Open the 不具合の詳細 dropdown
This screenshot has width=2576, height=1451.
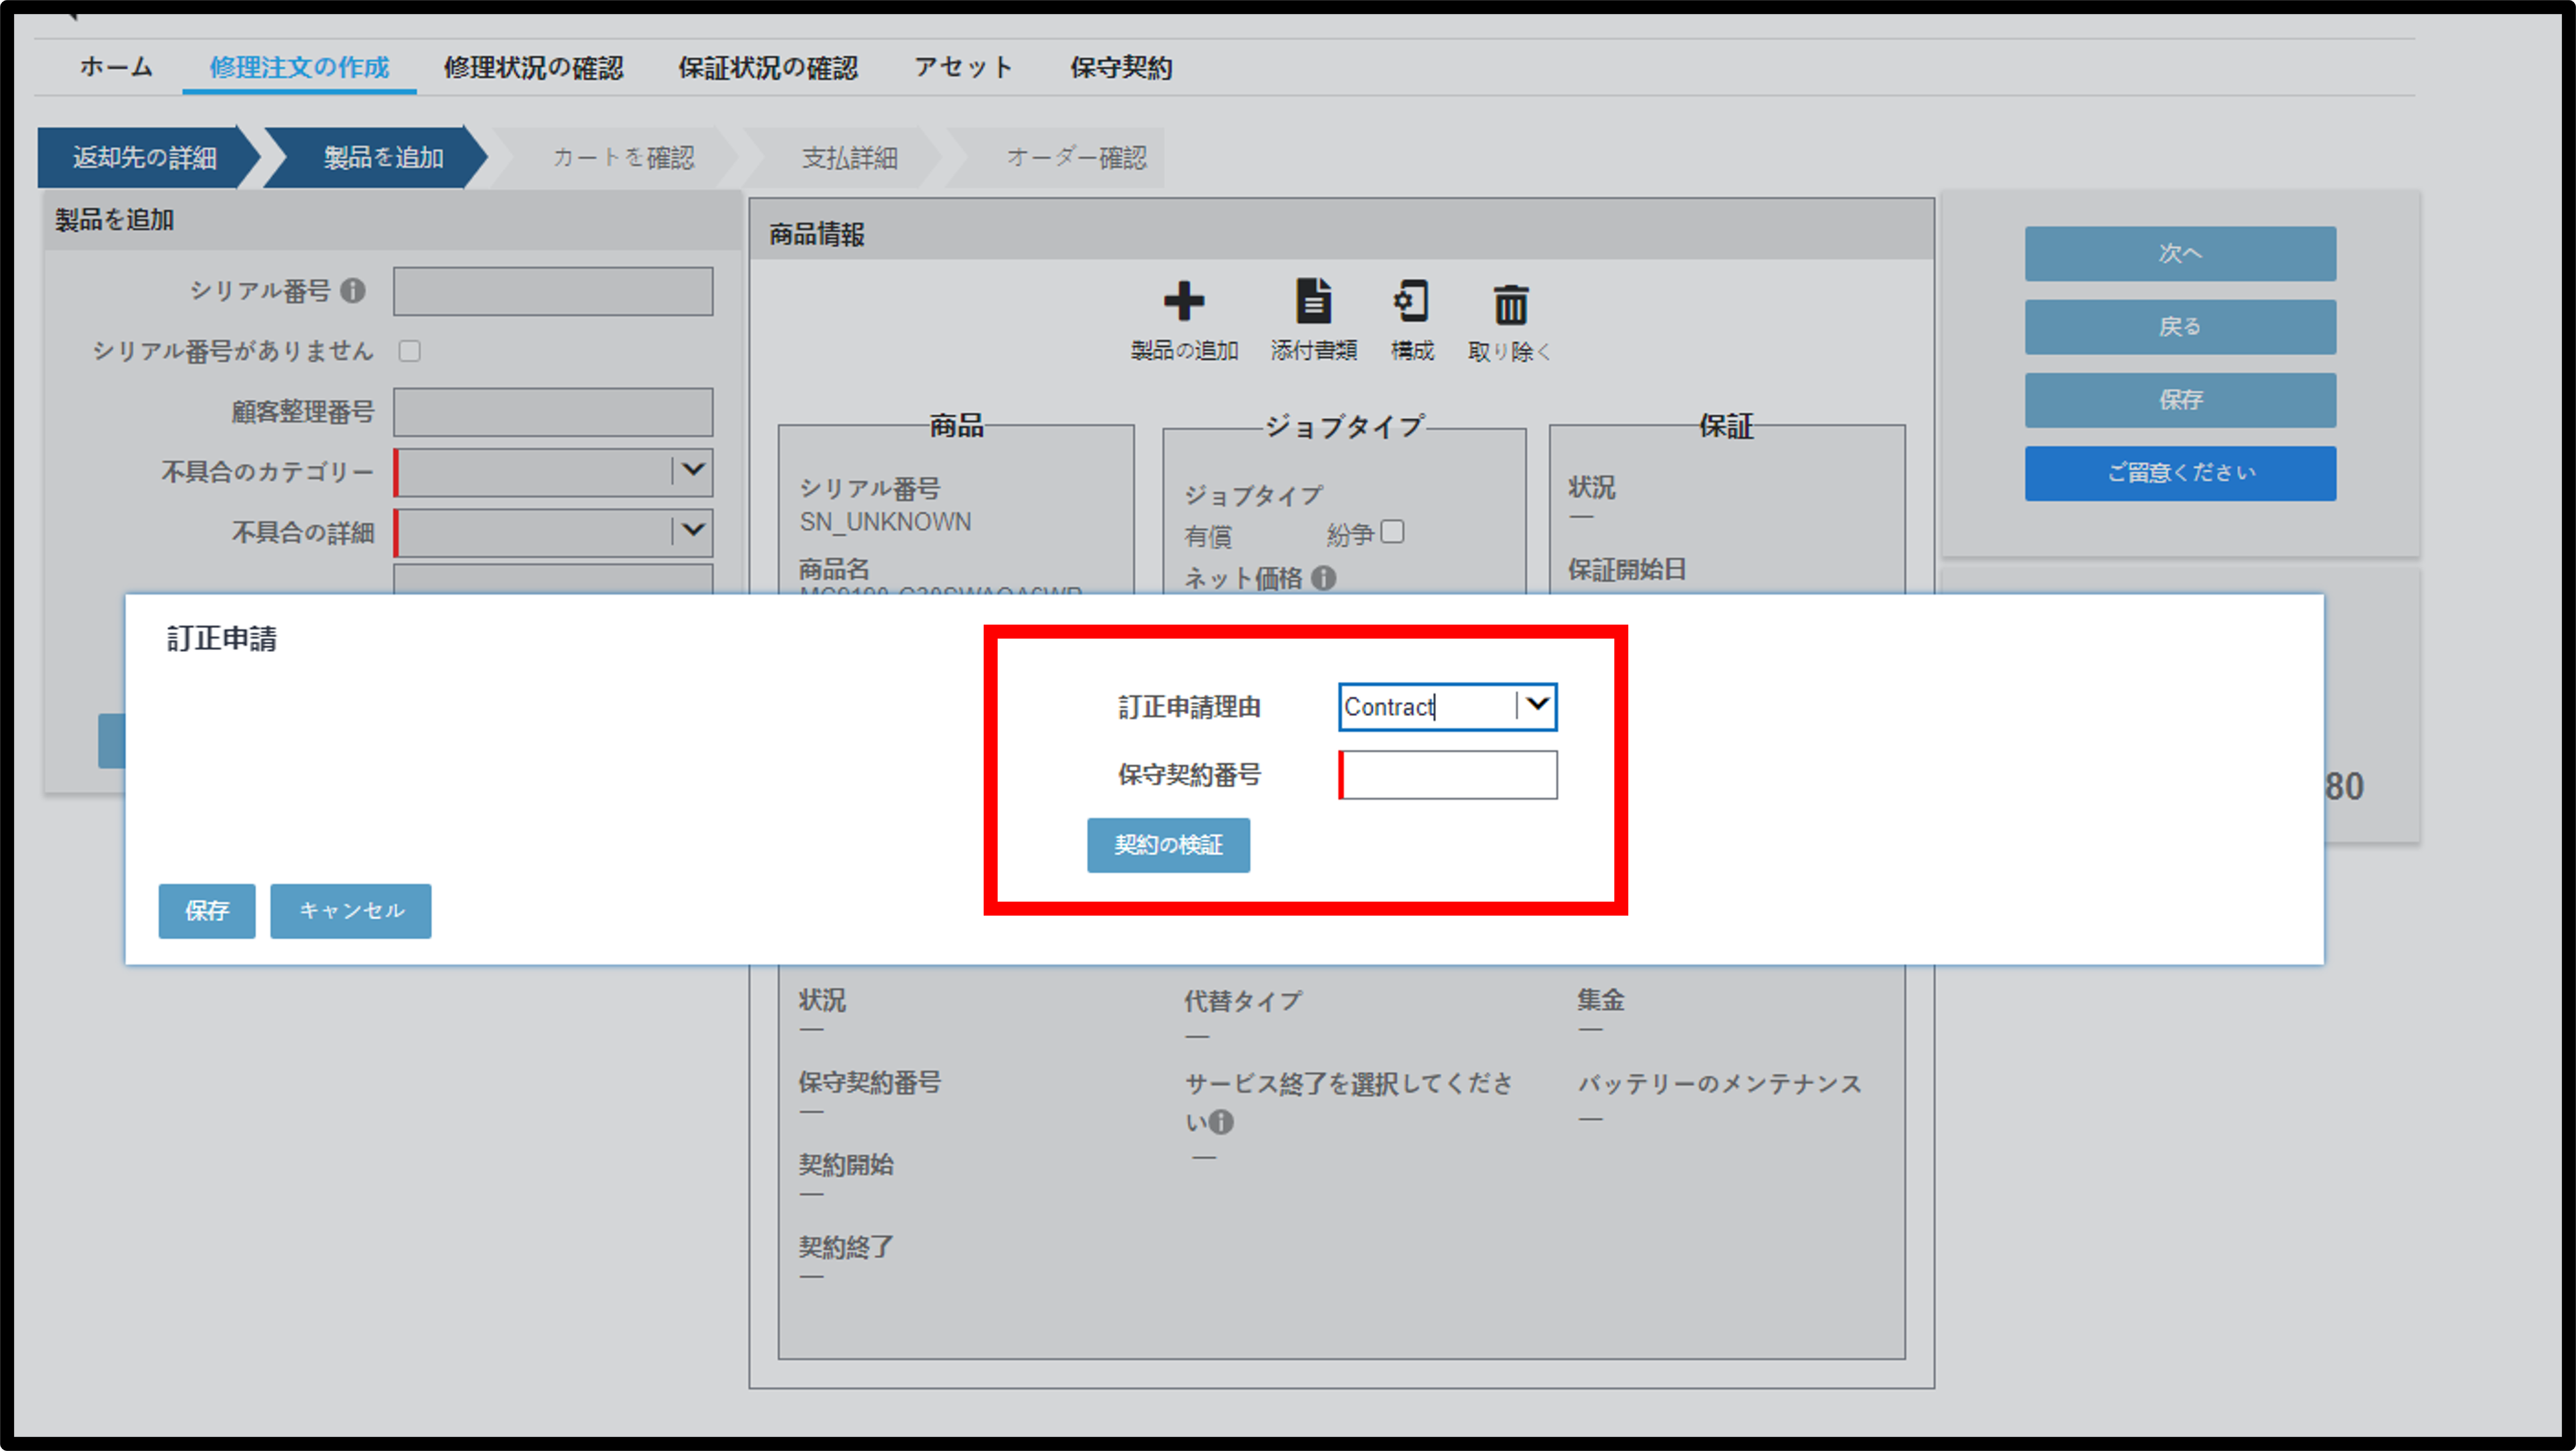[553, 531]
